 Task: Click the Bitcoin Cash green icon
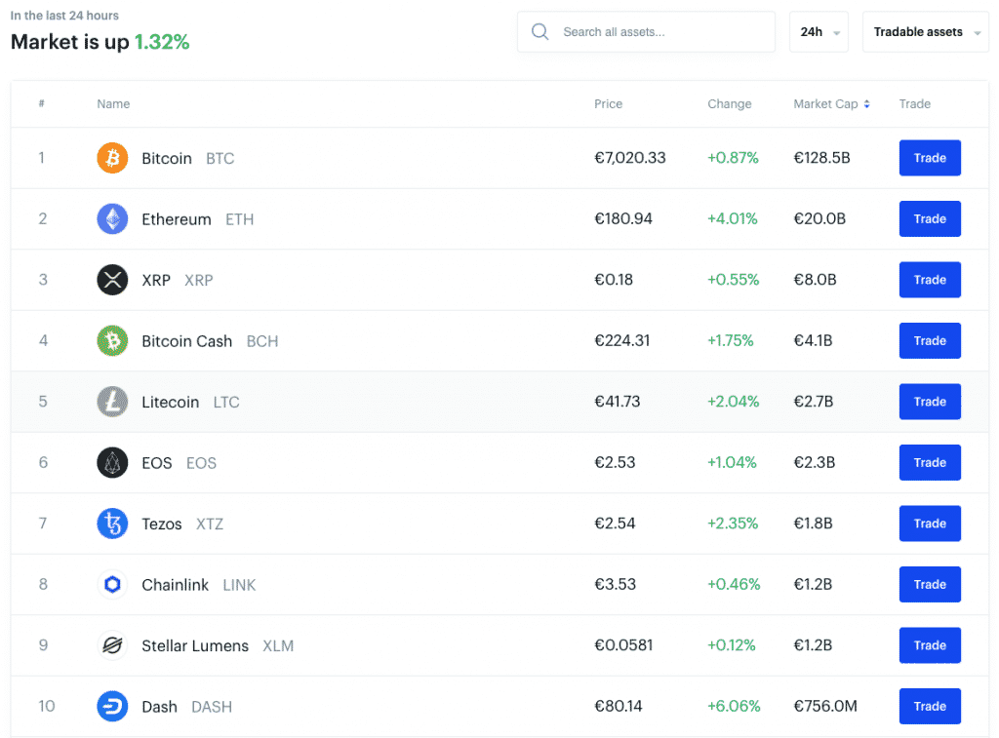click(112, 340)
